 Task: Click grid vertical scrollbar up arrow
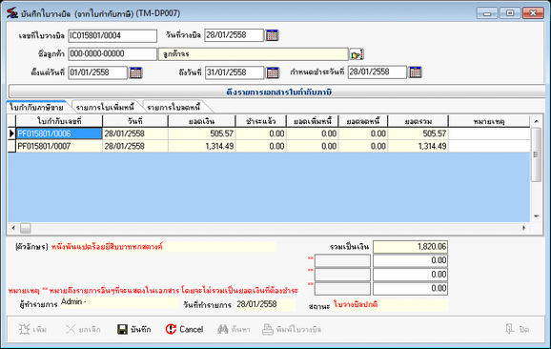click(x=536, y=121)
